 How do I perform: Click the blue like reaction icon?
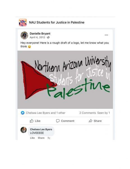pos(23,113)
